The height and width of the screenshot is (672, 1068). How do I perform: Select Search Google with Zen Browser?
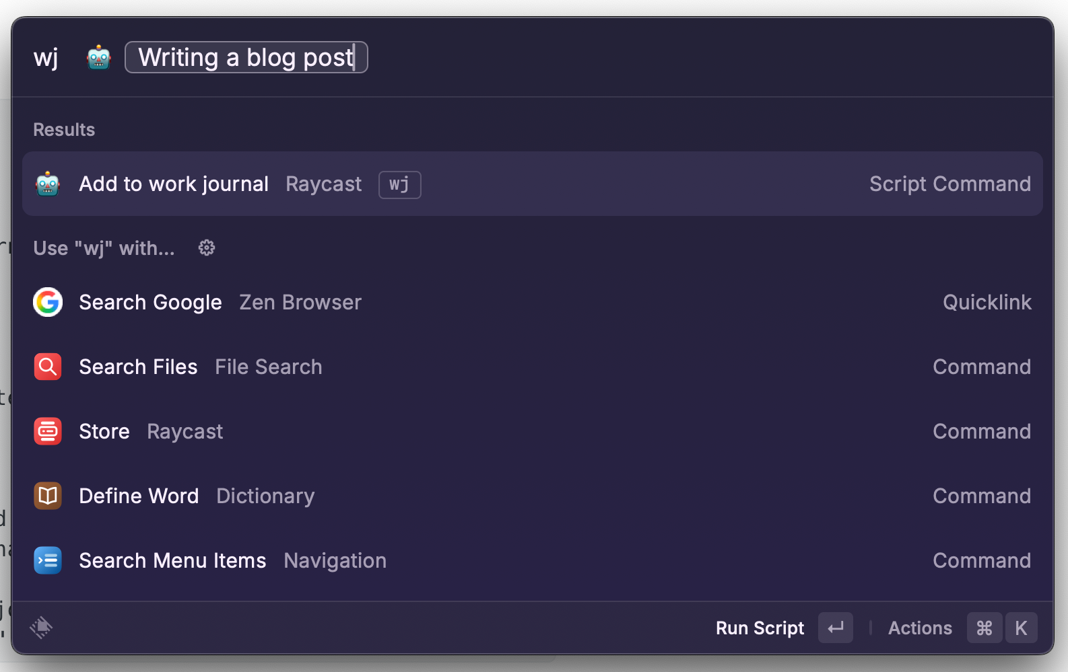pos(533,302)
